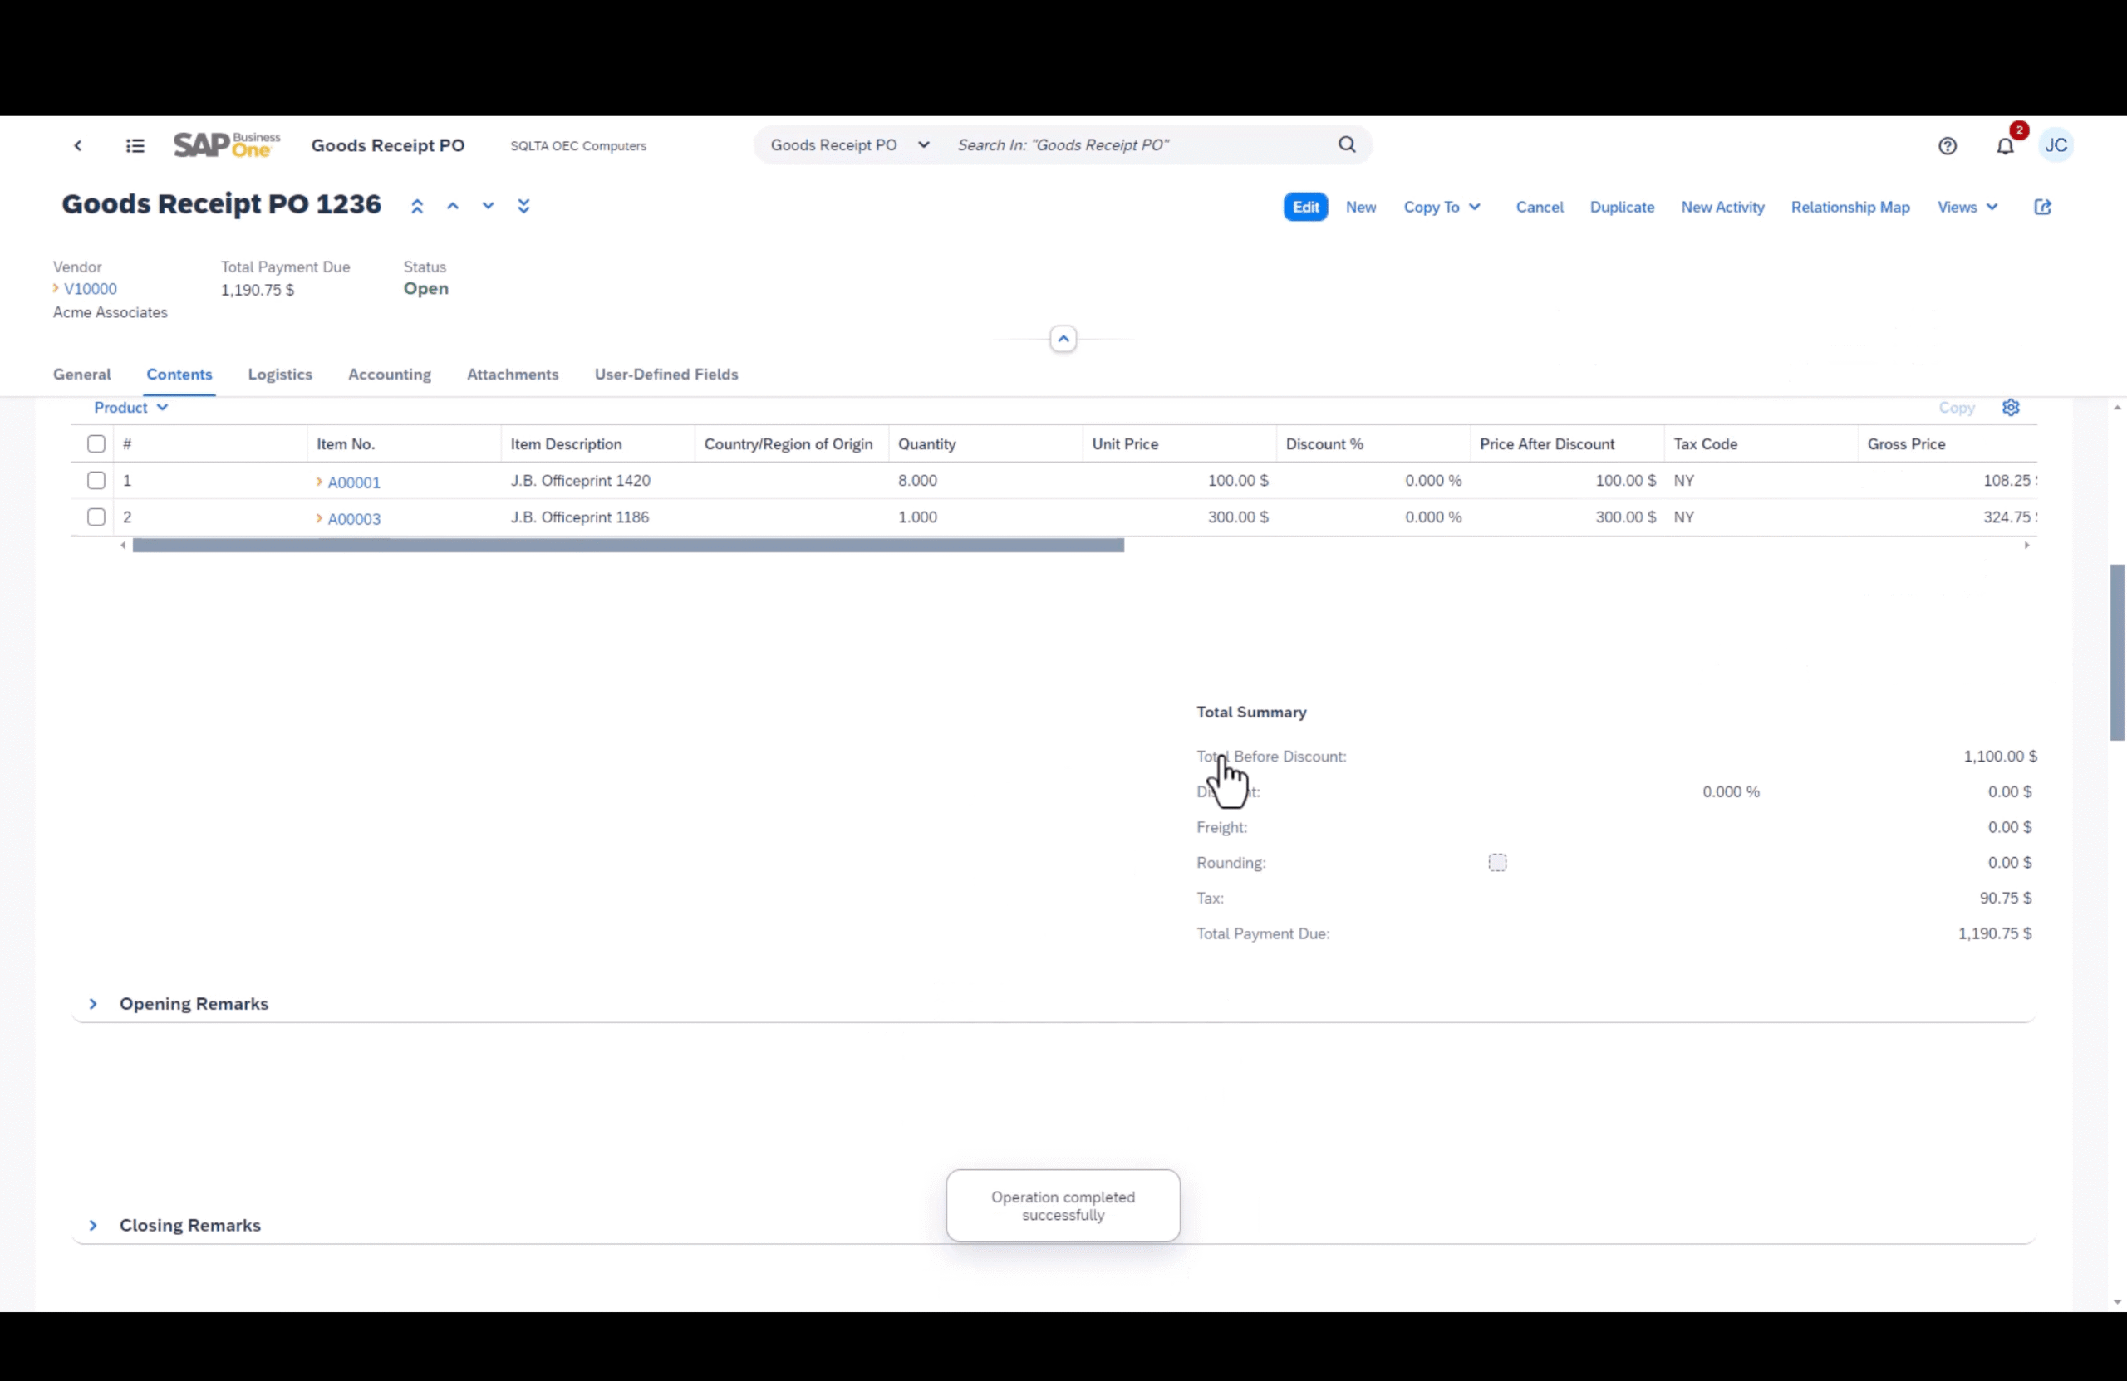Switch to the Accounting tab
This screenshot has width=2127, height=1381.
pyautogui.click(x=390, y=375)
